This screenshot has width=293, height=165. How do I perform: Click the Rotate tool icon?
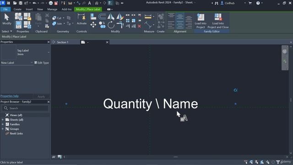pyautogui.click(x=111, y=25)
